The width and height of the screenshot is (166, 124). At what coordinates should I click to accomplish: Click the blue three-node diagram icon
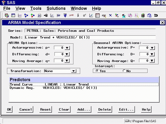click(26, 16)
